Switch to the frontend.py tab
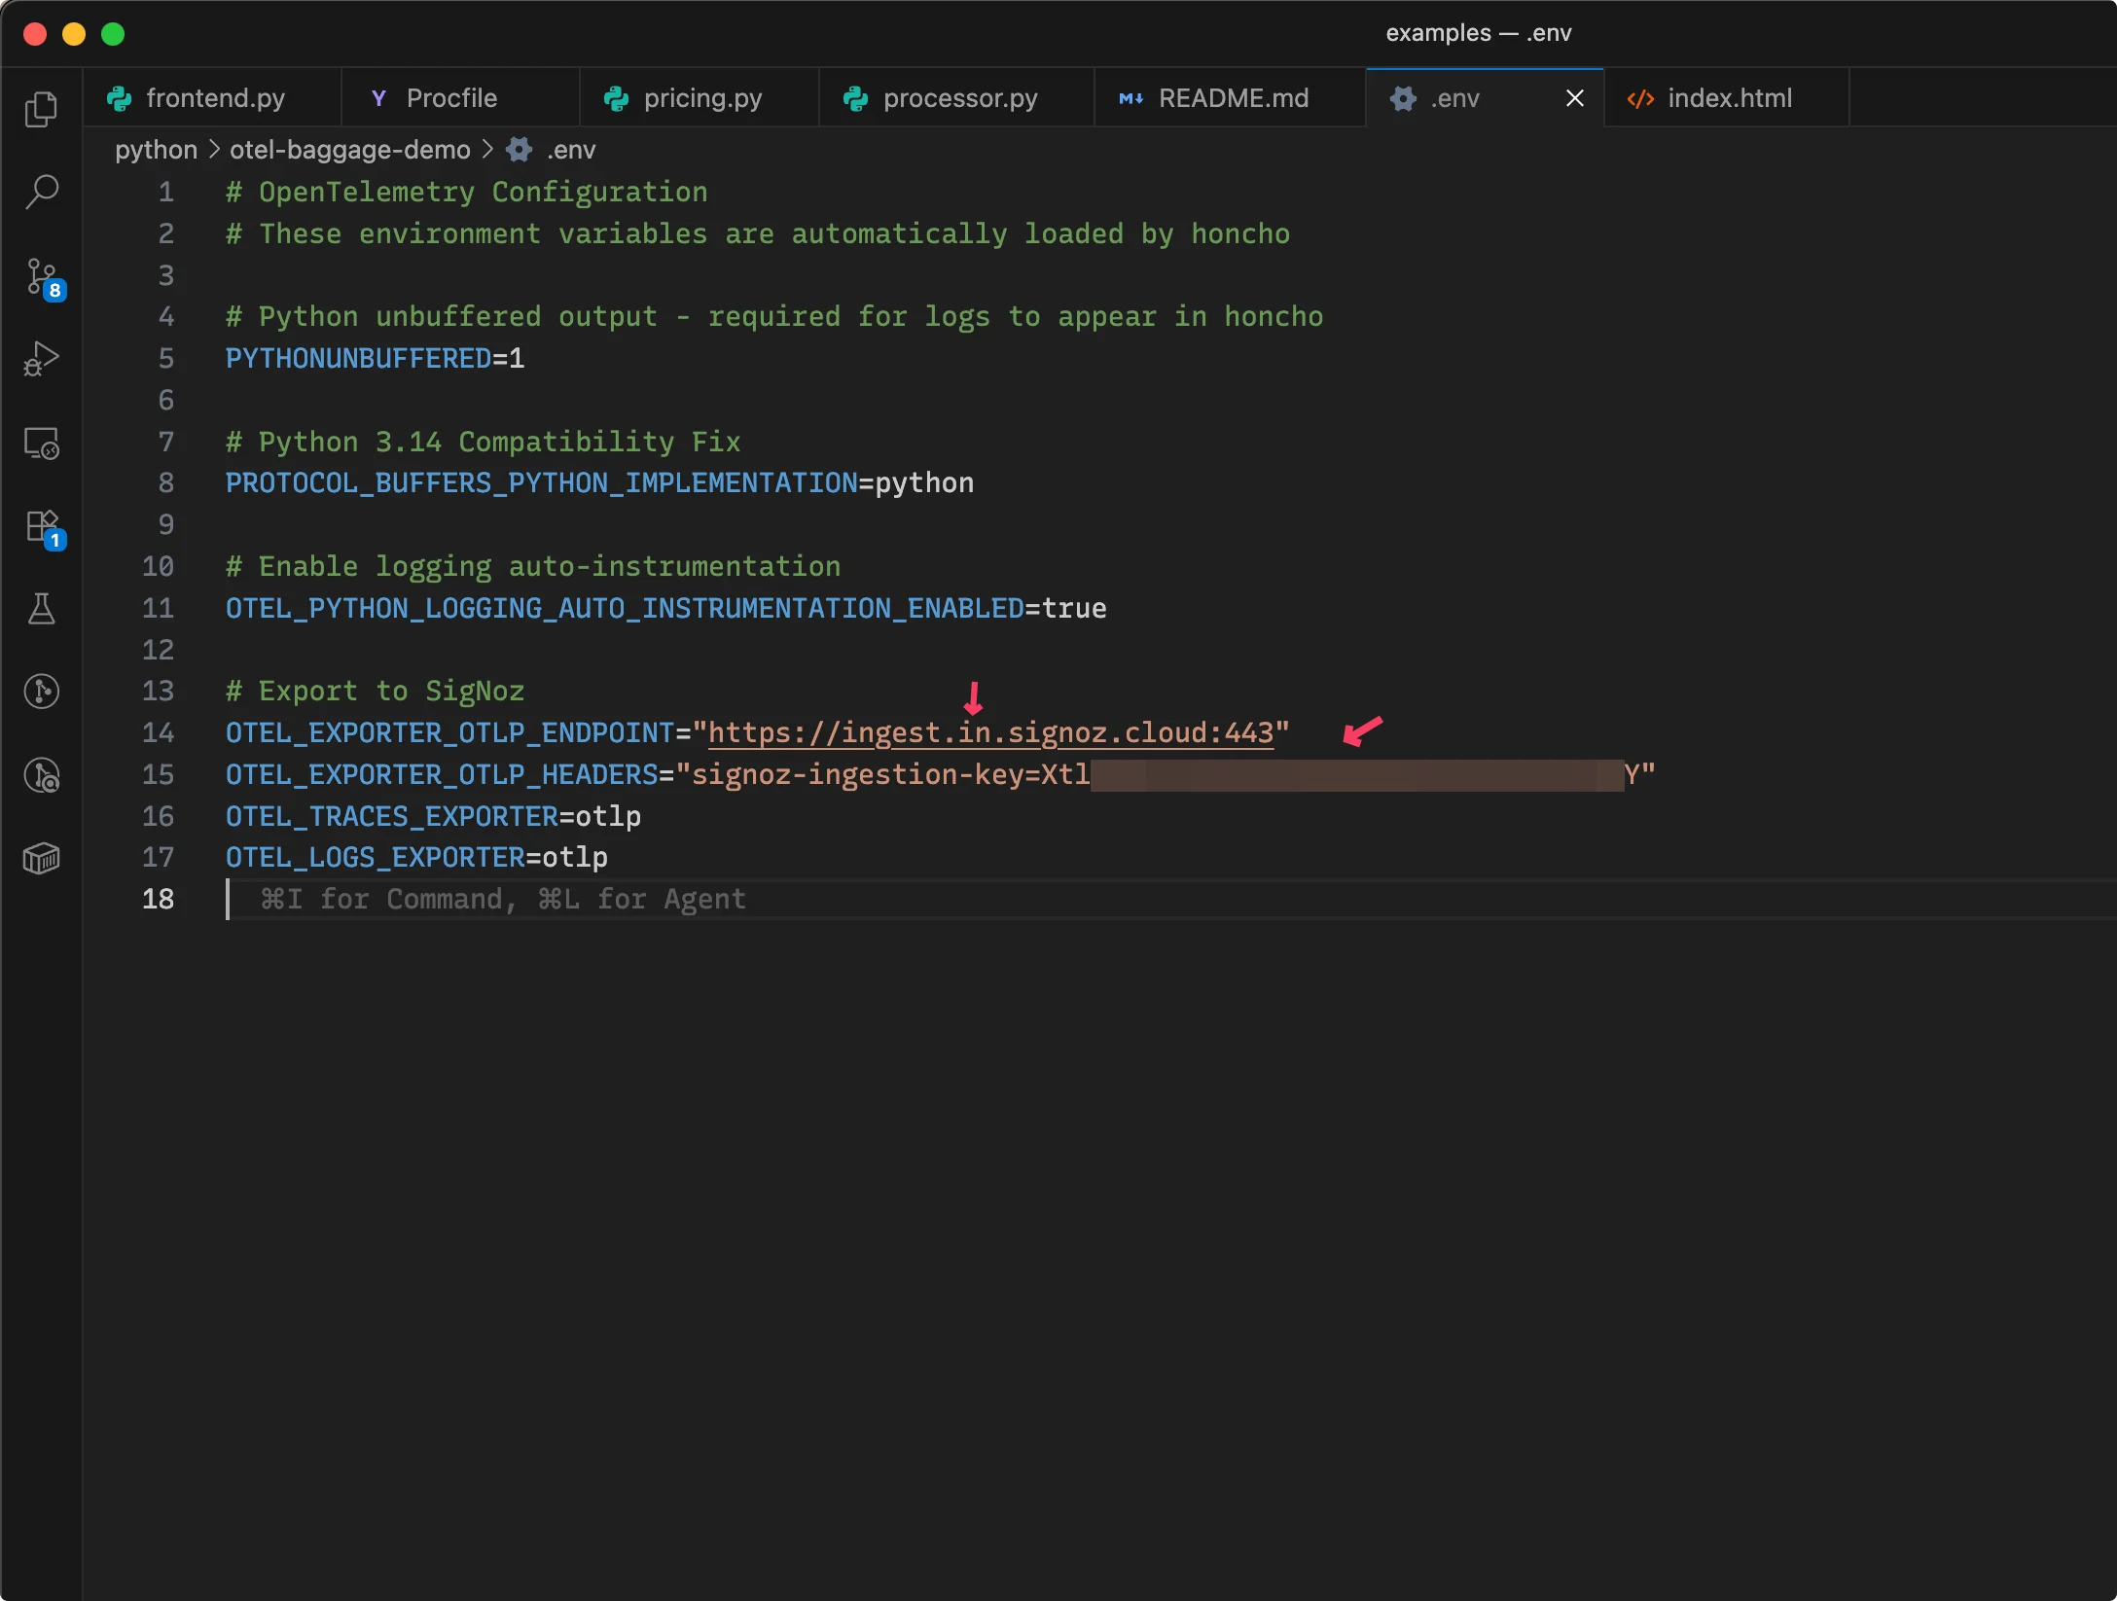Screen dimensions: 2117x1601 [x=215, y=98]
